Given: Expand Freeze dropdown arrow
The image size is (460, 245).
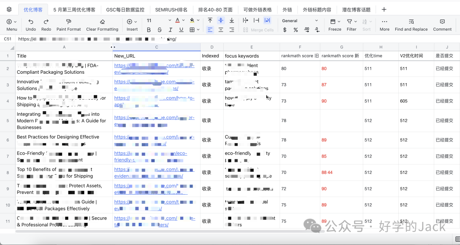Looking at the screenshot, I should coord(339,21).
